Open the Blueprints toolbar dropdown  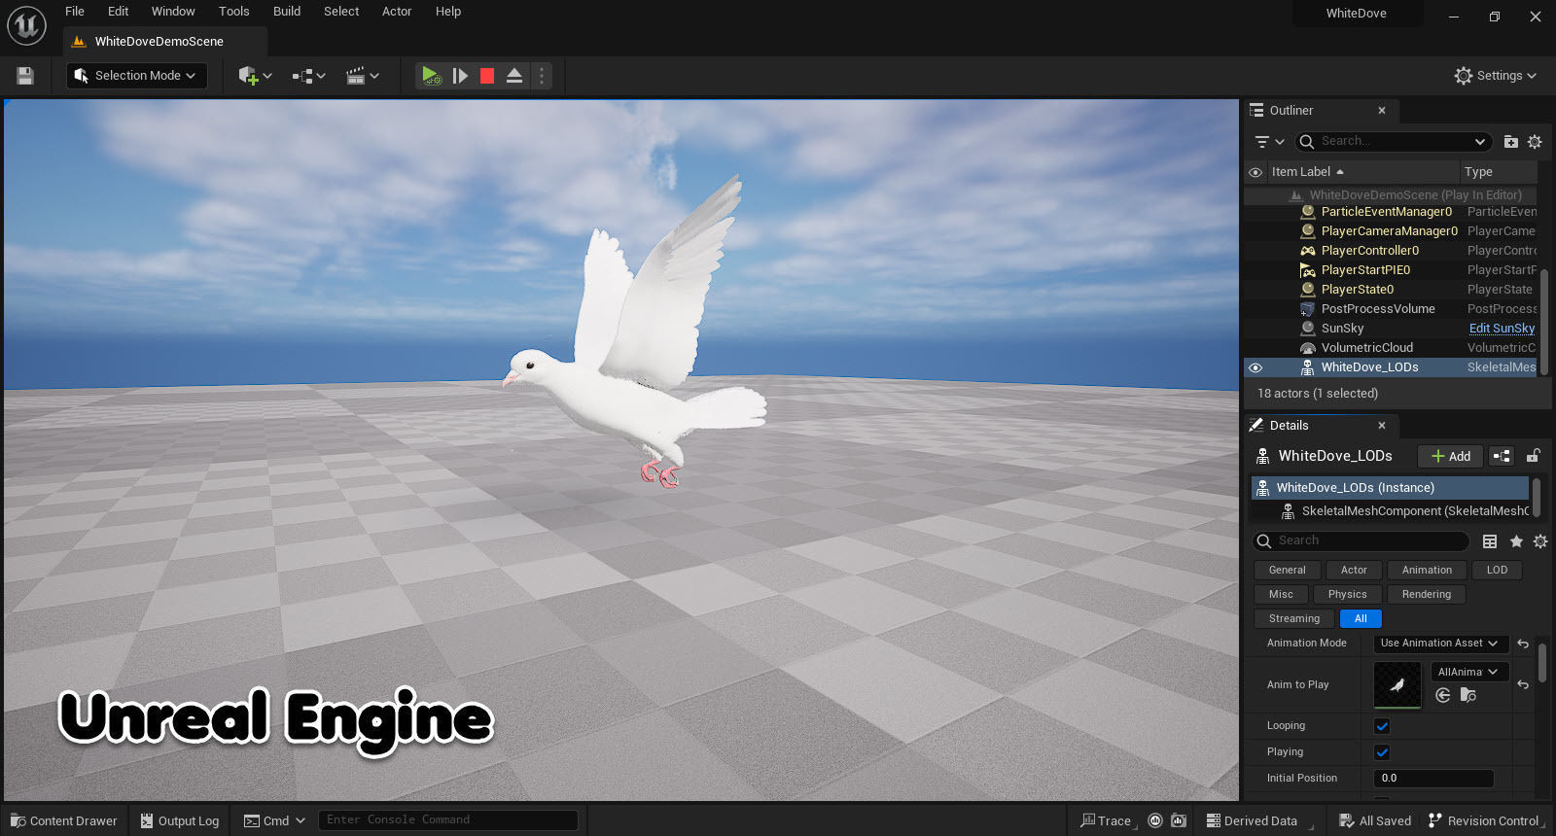[x=308, y=76]
